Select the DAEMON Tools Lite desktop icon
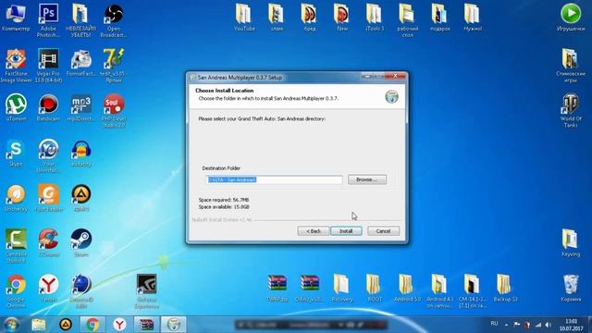Viewport: 592px width, 333px height. [80, 291]
